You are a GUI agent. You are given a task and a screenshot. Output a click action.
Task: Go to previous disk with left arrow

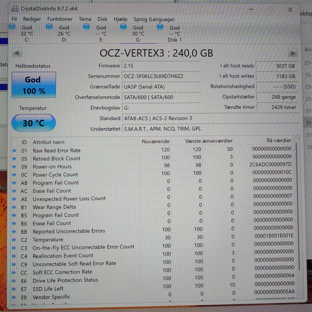coord(17,53)
